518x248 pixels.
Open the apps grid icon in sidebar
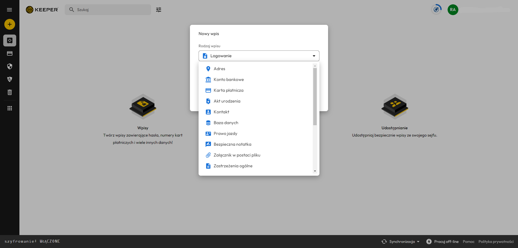(10, 108)
